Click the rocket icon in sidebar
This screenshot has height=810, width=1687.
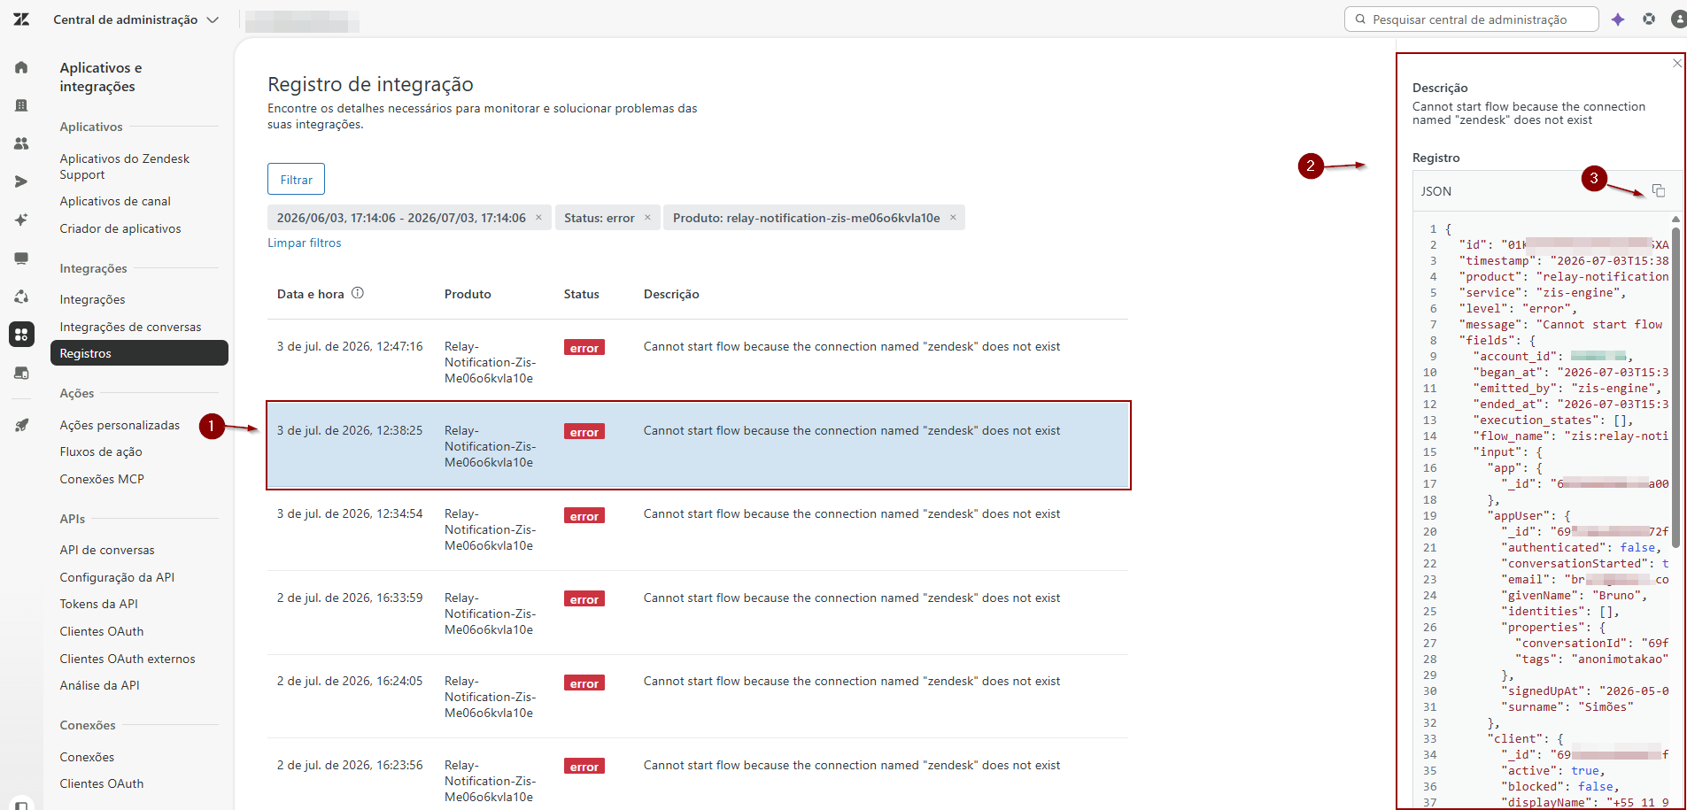21,425
